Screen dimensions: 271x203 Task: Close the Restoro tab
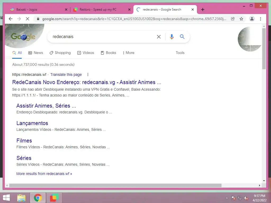[x=129, y=10]
